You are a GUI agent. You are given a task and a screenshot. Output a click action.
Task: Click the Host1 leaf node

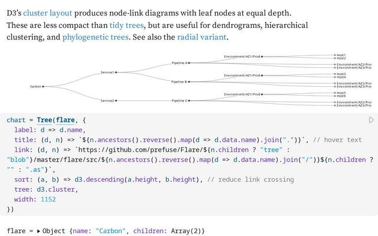click(x=340, y=55)
